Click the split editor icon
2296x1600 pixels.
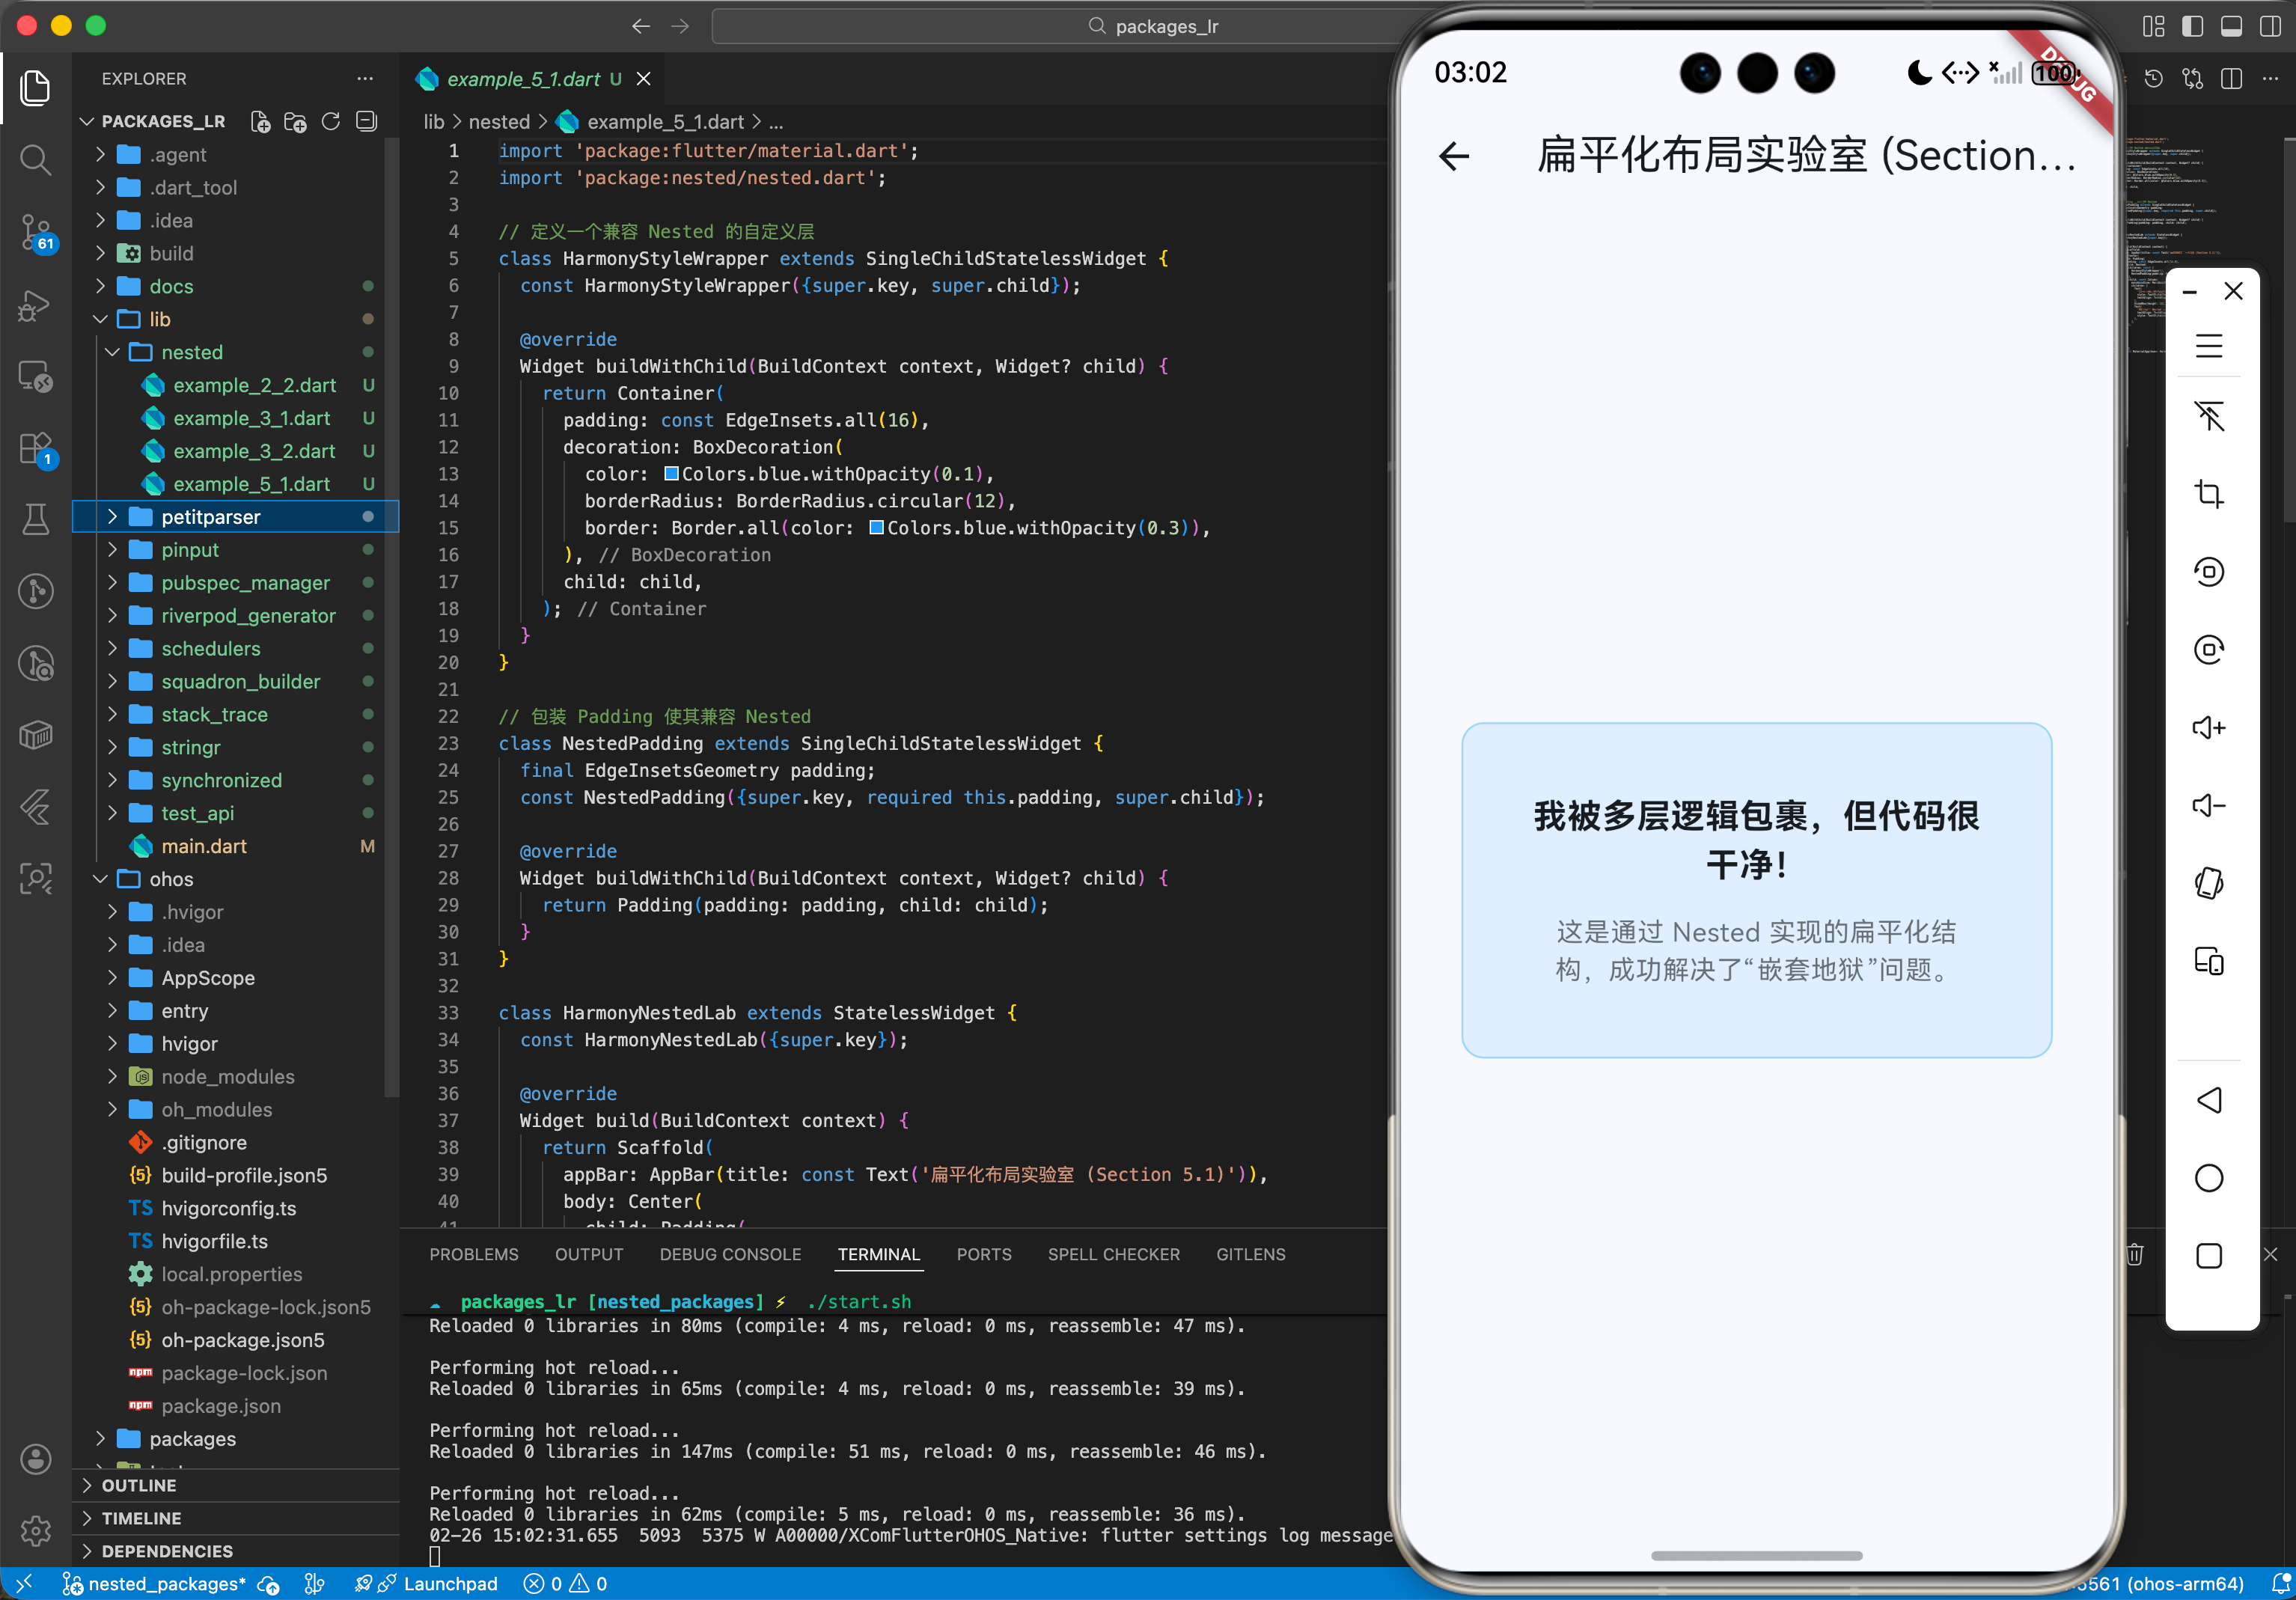coord(2231,78)
